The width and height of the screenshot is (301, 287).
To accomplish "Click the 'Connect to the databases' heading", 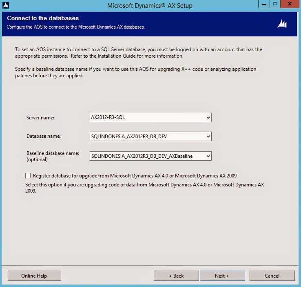I will [43, 18].
